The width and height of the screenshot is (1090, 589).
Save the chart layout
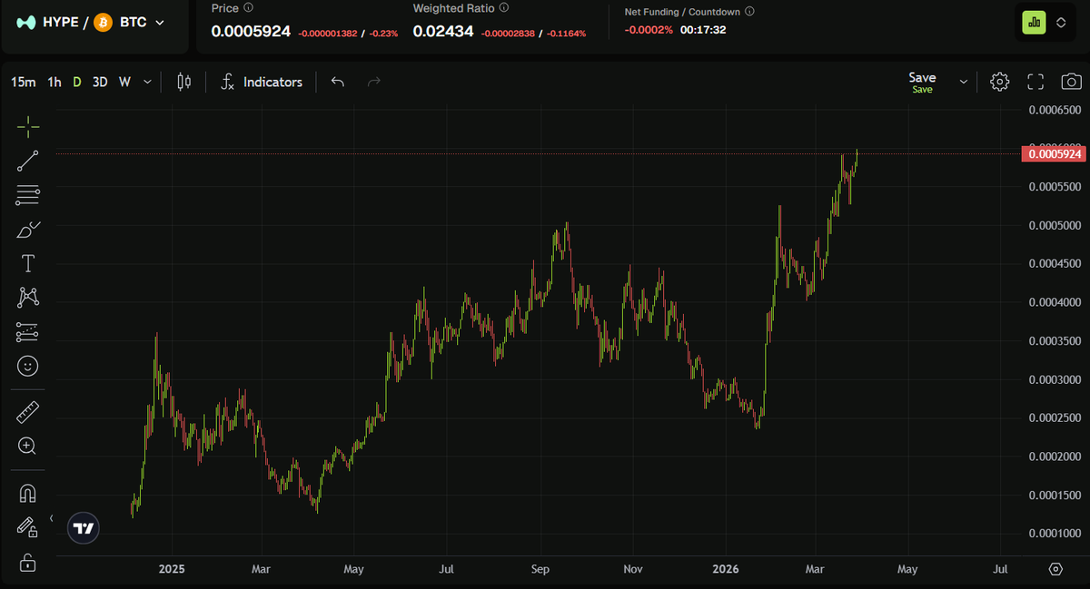[923, 82]
